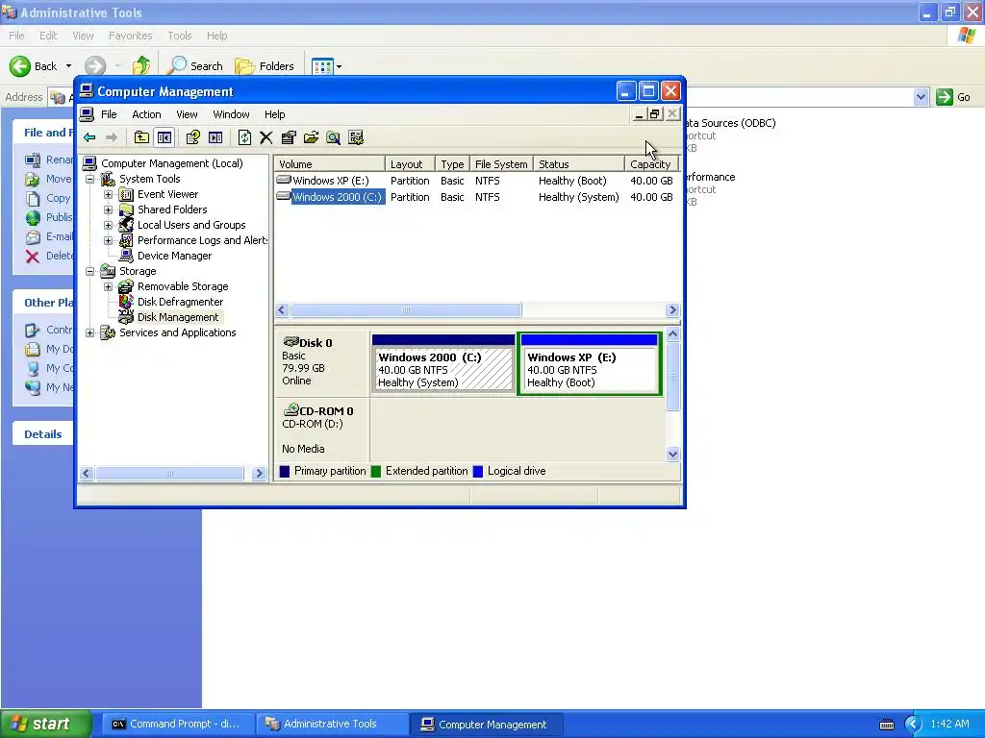Screen dimensions: 985x738
Task: Click the Disk 0 label panel
Action: pos(322,362)
